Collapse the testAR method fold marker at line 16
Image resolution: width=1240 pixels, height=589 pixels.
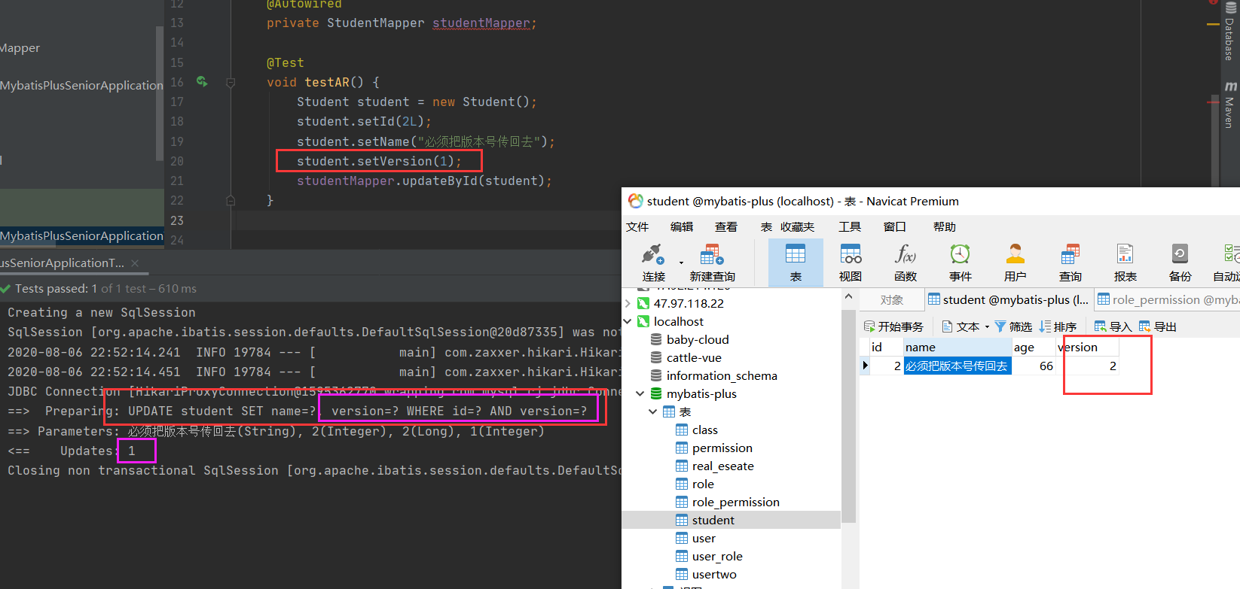point(231,83)
